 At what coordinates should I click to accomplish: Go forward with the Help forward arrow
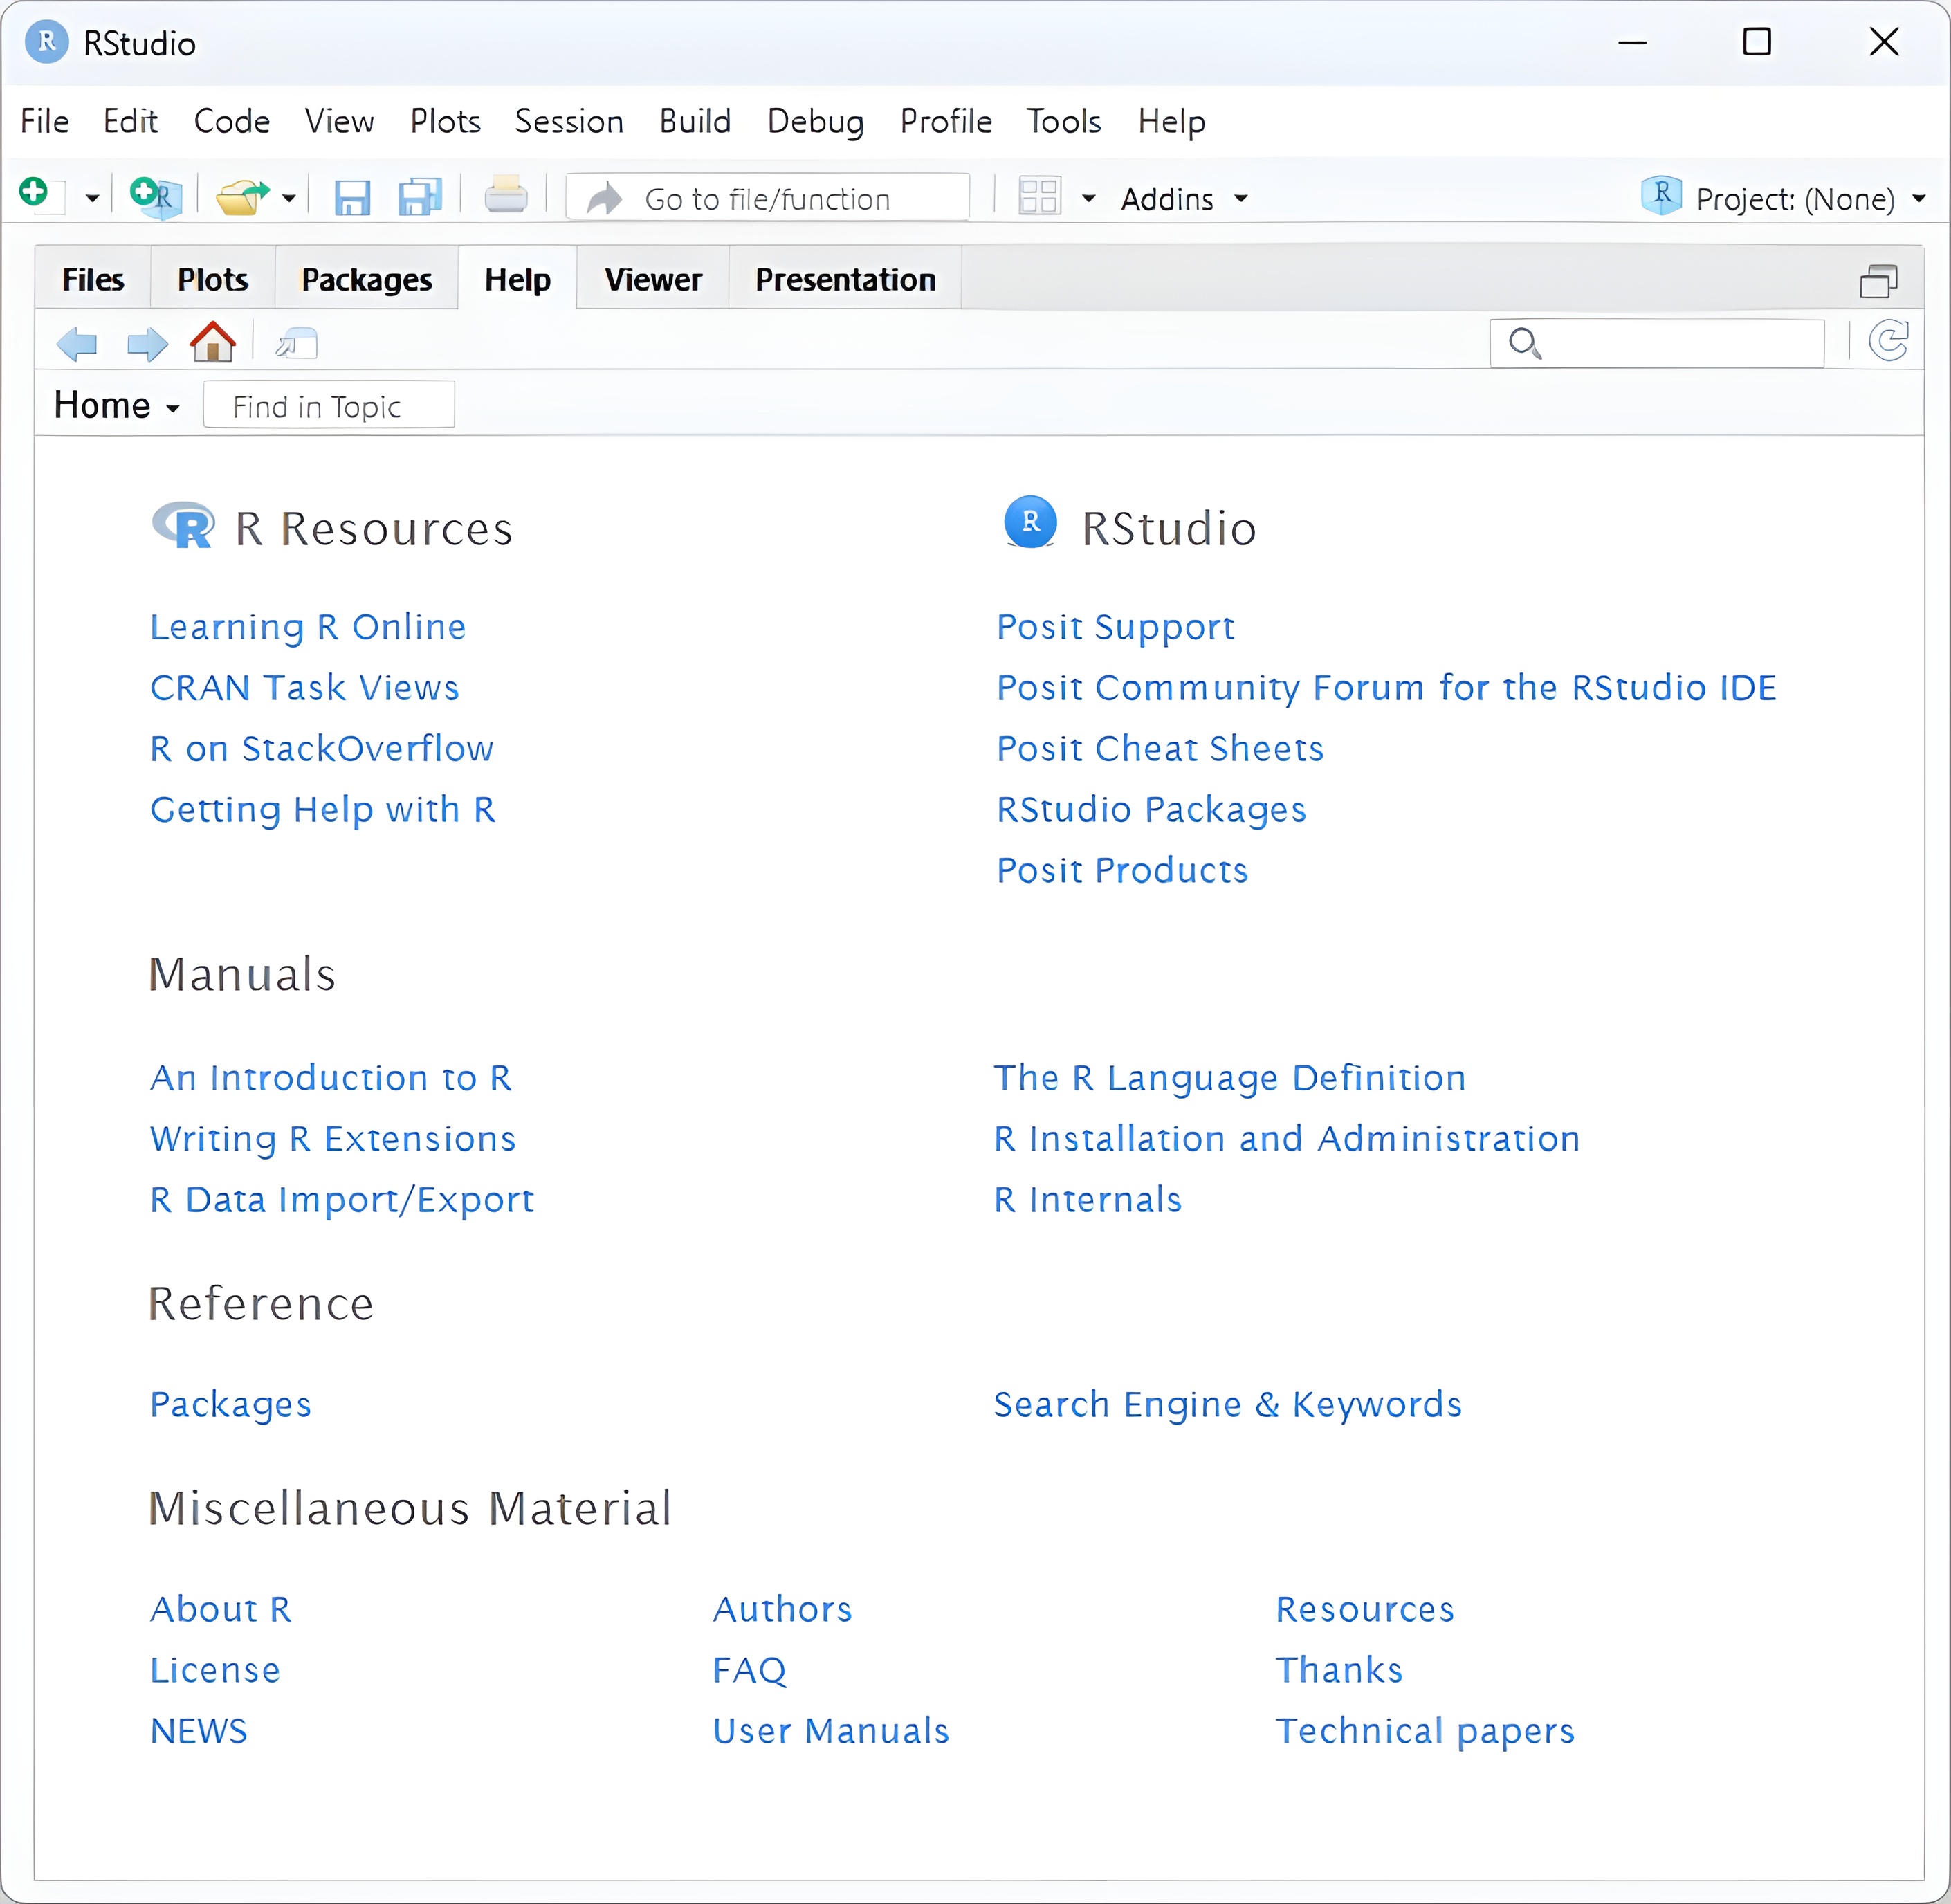point(147,344)
